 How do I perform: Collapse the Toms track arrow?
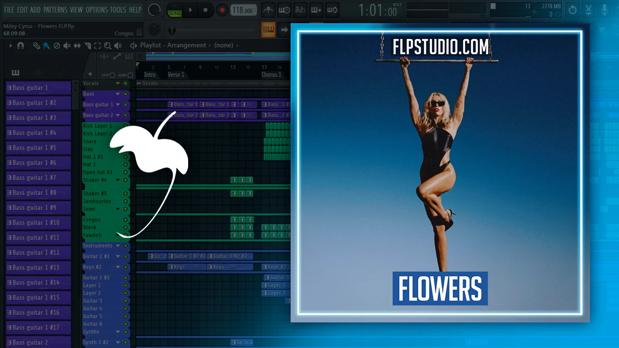pyautogui.click(x=118, y=209)
